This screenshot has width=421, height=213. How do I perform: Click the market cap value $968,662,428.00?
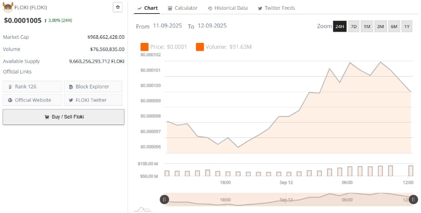coord(106,37)
